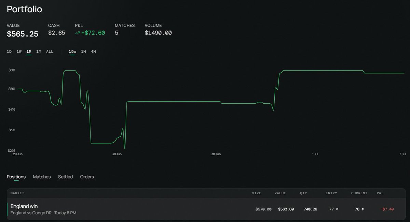Screen dimensions: 410x222
Task: Click the volume figure $1490.00
Action: [x=158, y=33]
